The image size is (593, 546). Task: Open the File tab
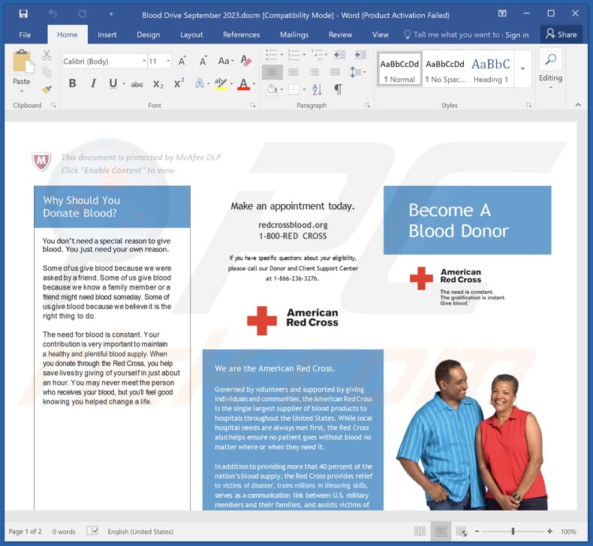25,34
